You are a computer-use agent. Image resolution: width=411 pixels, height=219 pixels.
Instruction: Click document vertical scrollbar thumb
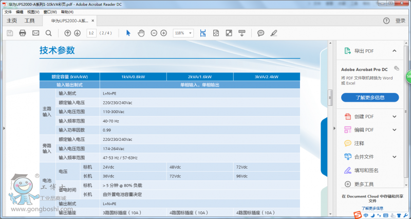coord(330,98)
